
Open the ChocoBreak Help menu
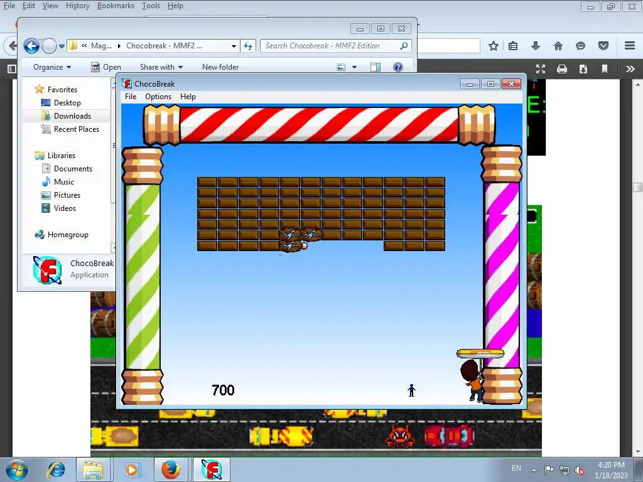188,97
